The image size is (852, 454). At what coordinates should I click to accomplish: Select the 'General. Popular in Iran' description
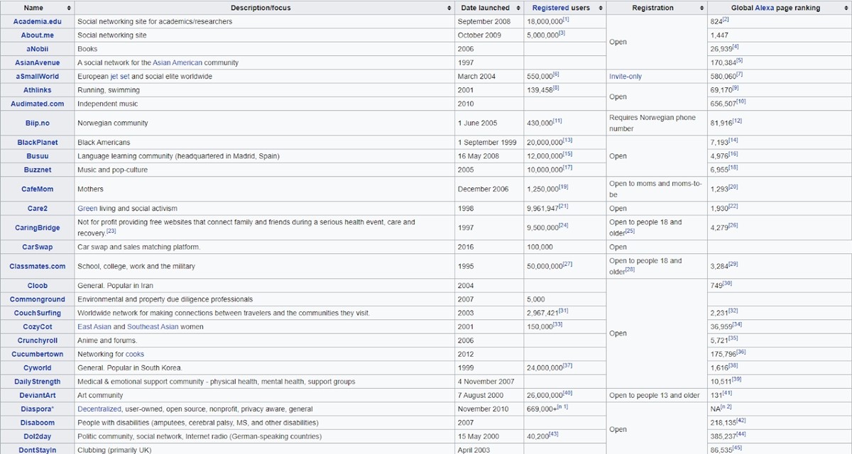pyautogui.click(x=115, y=285)
